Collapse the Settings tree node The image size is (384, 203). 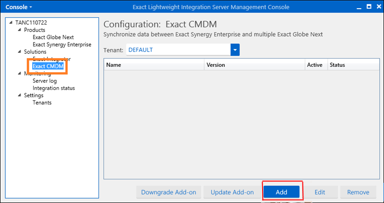point(19,95)
